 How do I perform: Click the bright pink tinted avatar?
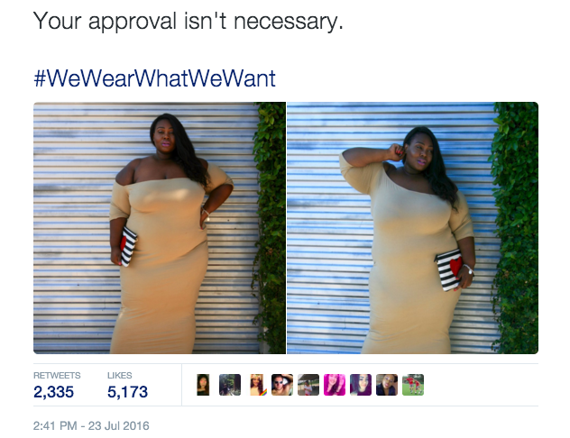(x=335, y=385)
